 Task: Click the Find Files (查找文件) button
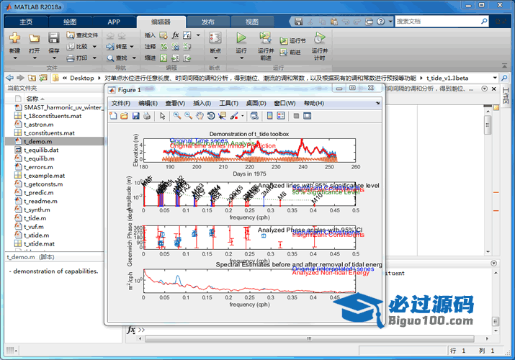82,35
